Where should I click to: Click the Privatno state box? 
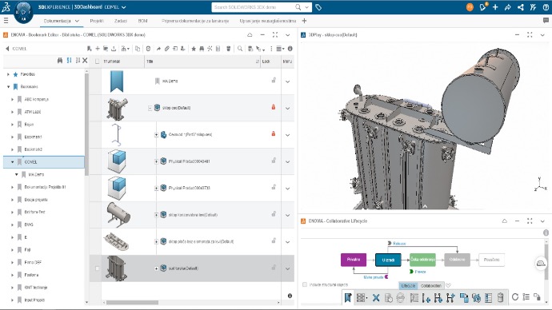pyautogui.click(x=354, y=260)
